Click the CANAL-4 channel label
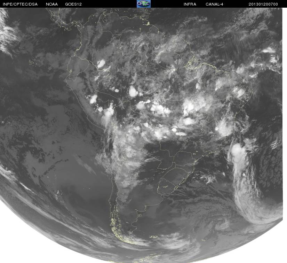Image resolution: width=287 pixels, height=263 pixels. [214, 4]
